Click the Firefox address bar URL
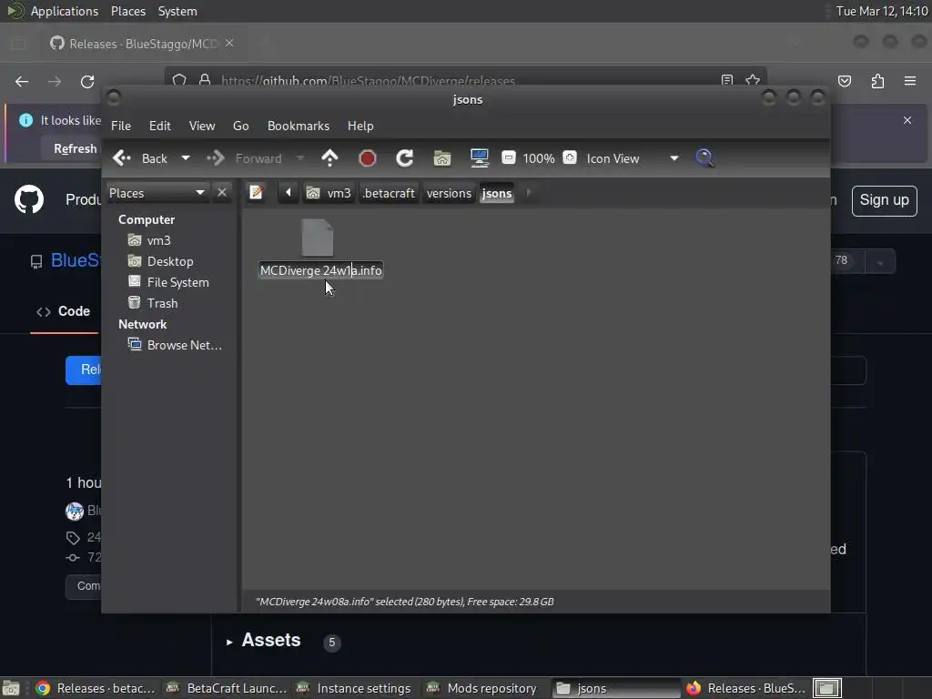The height and width of the screenshot is (699, 932). click(368, 81)
